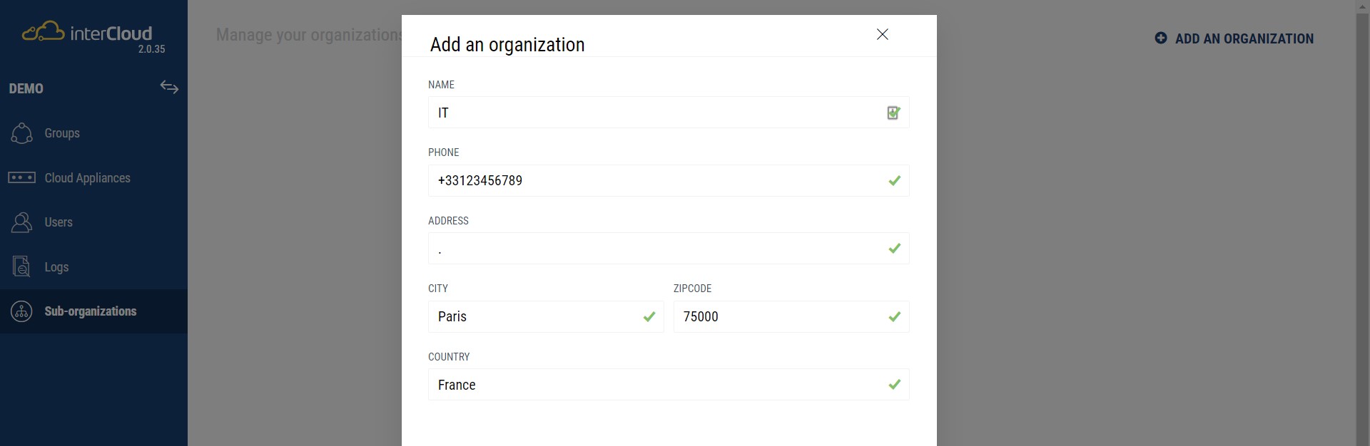
Task: Click the Sub-organizations hierarchy icon
Action: pos(21,311)
